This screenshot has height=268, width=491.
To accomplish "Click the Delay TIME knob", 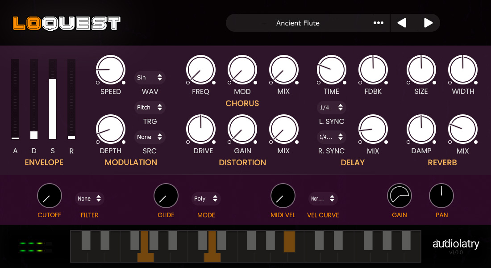I will click(332, 70).
